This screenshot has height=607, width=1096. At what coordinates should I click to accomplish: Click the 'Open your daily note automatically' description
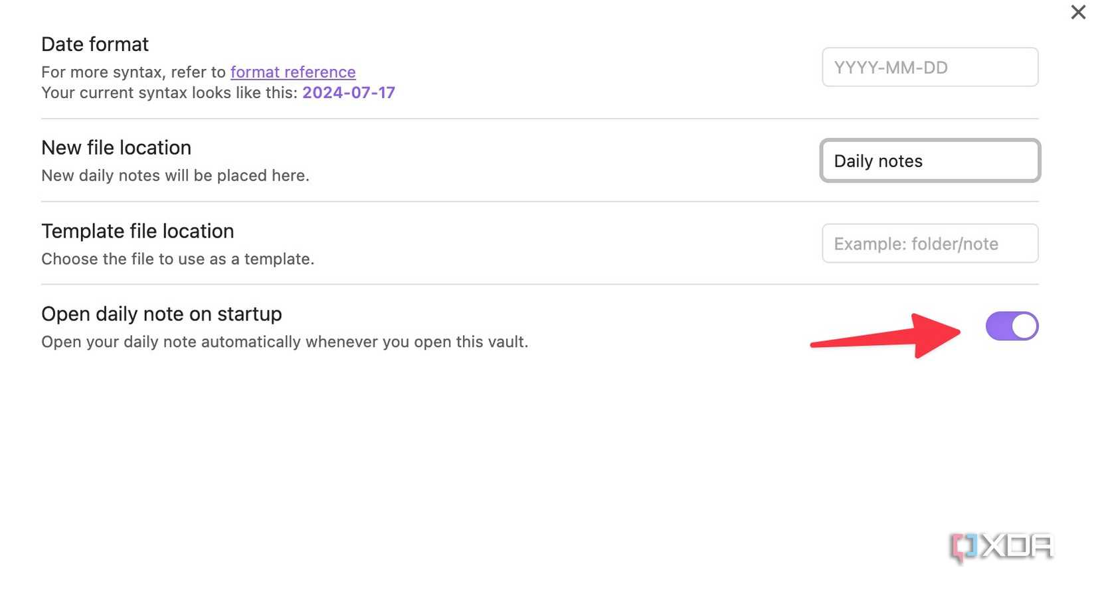pos(285,342)
